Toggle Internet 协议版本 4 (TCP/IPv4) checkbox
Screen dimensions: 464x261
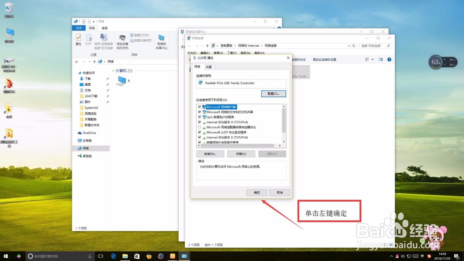pos(200,122)
